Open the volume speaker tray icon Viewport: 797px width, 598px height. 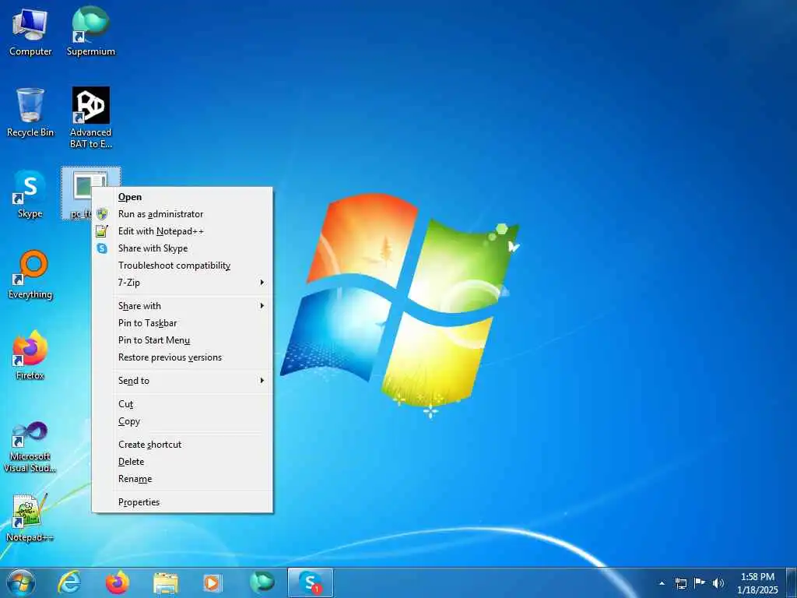point(718,583)
